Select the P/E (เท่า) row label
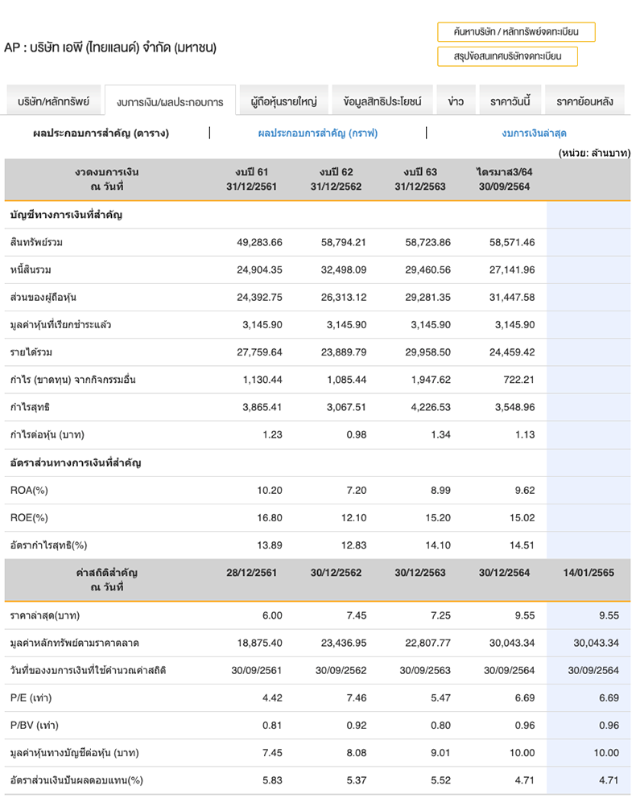 30,698
